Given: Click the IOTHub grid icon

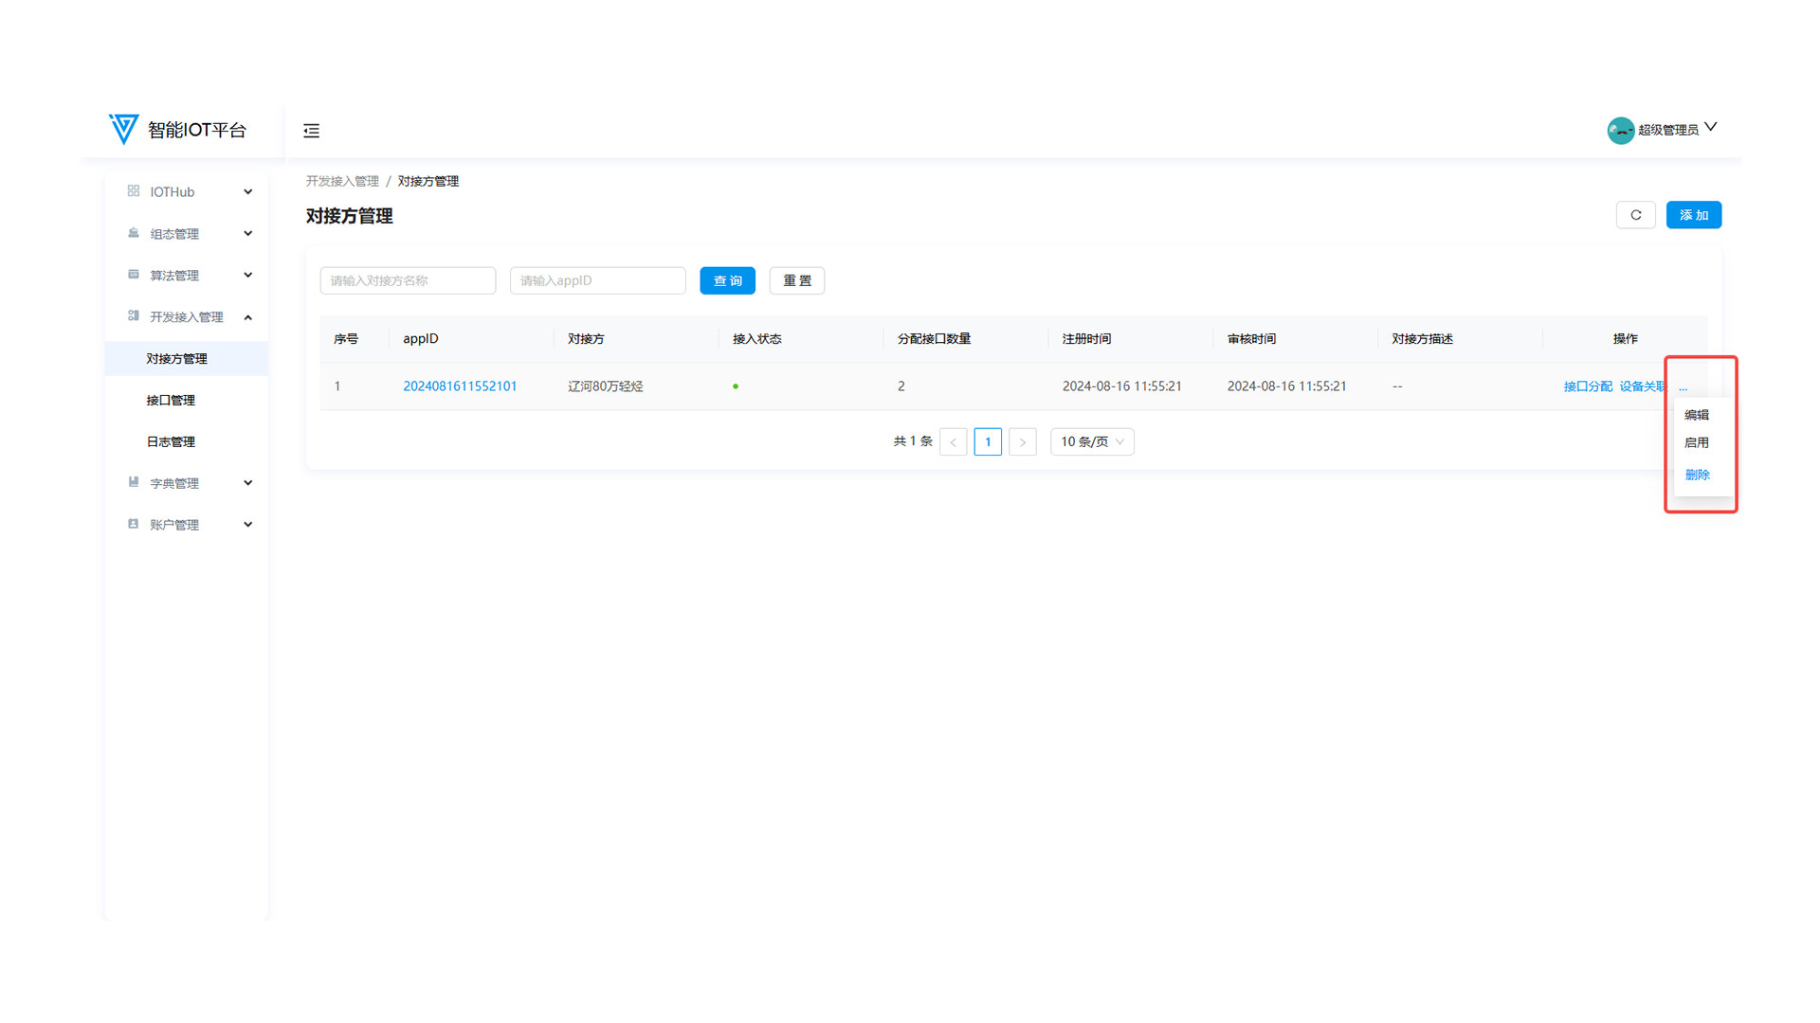Looking at the screenshot, I should click(x=134, y=191).
